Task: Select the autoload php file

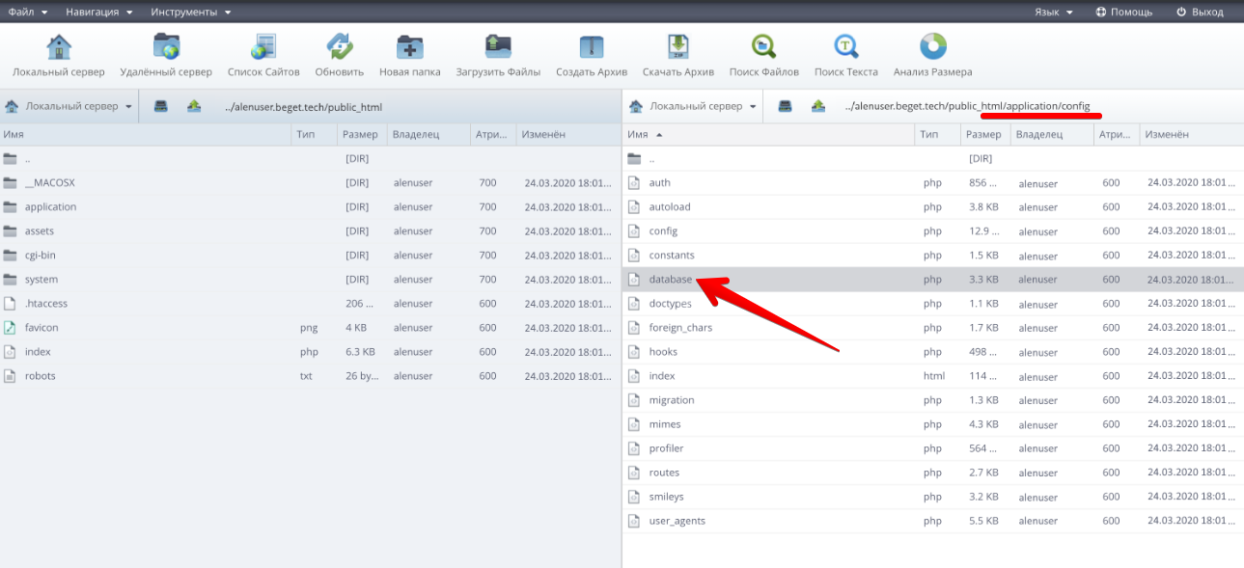Action: [933, 206]
